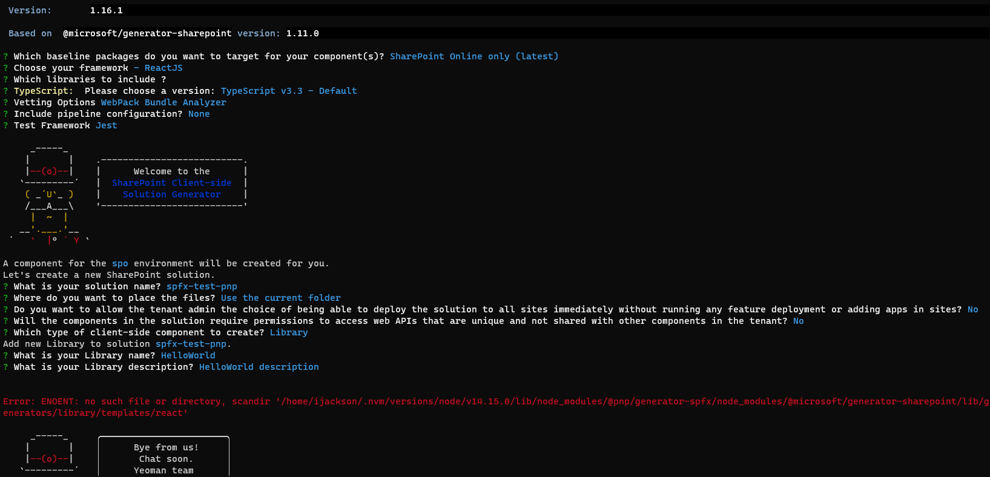Click the 'Bye from us!' text
This screenshot has width=990, height=477.
click(x=167, y=447)
